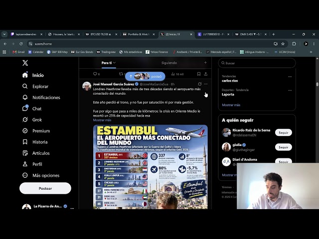Open Inicio home in sidebar
This screenshot has height=239, width=319.
point(33,75)
